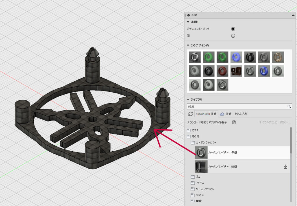Image resolution: width=297 pixels, height=206 pixels.
Task: Click the search magnifier icon
Action: [289, 106]
